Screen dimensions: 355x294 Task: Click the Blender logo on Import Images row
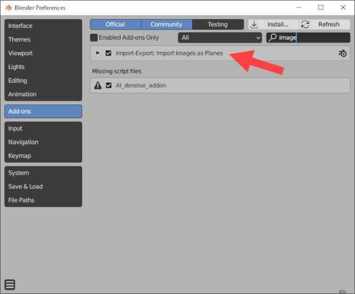(342, 53)
